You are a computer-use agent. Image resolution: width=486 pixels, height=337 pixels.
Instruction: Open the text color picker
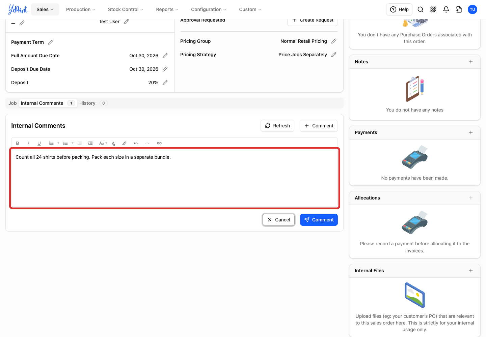click(113, 143)
